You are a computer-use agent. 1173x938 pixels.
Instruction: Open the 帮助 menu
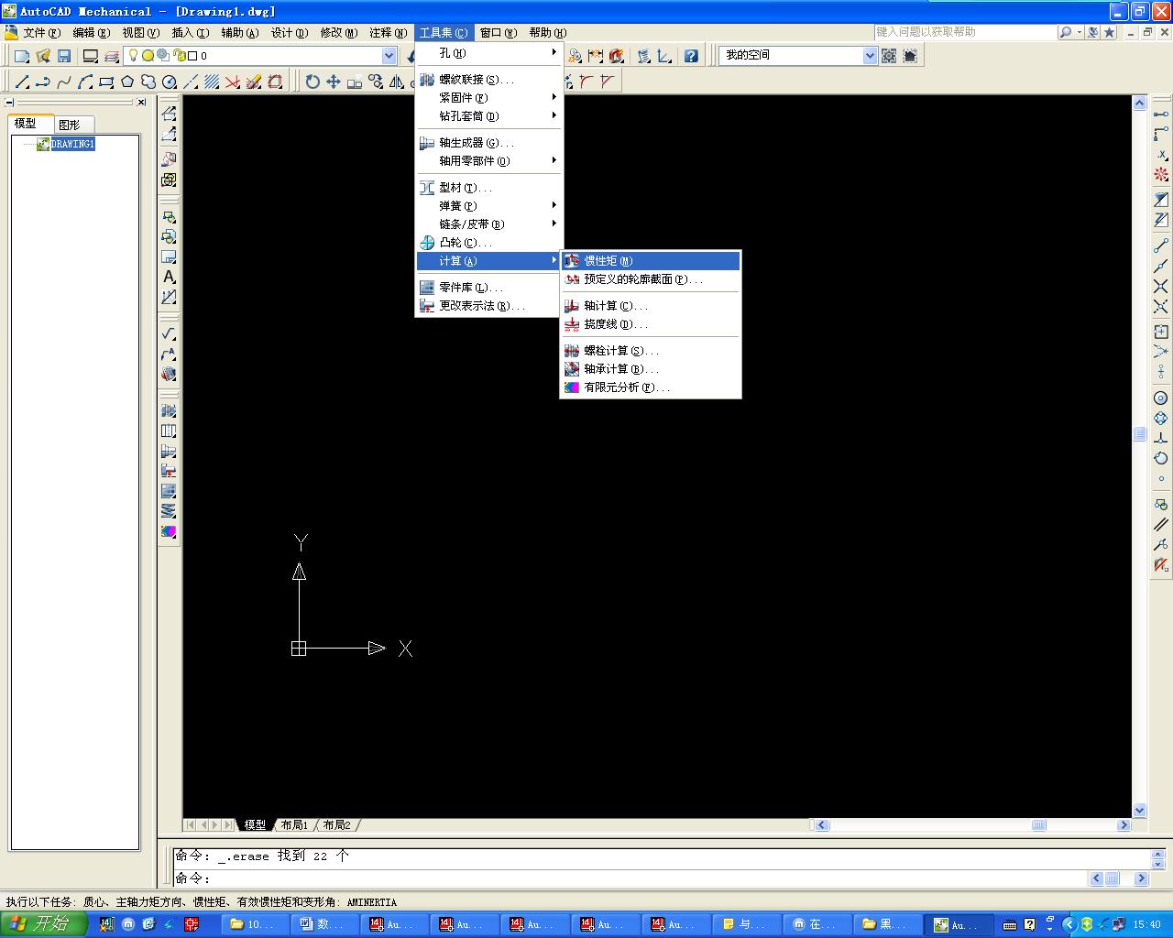(x=547, y=33)
